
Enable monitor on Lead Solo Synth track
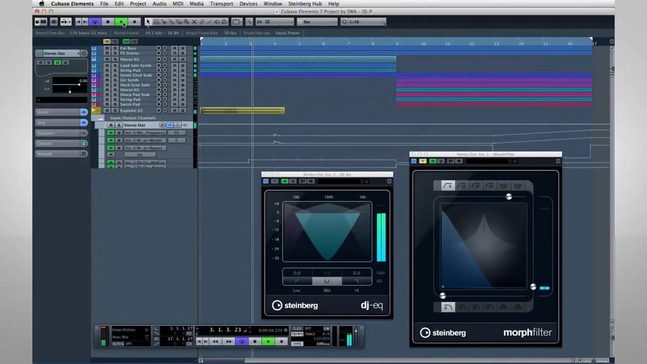165,66
